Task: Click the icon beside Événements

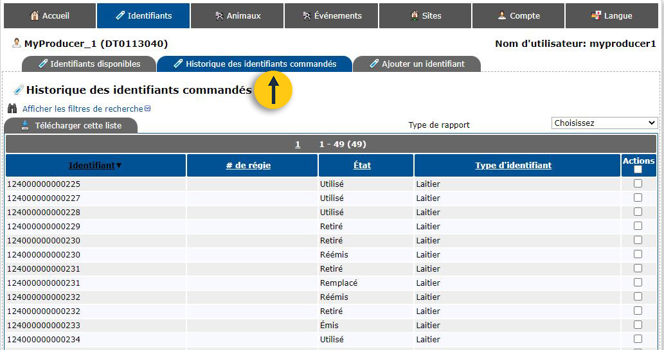Action: (307, 15)
